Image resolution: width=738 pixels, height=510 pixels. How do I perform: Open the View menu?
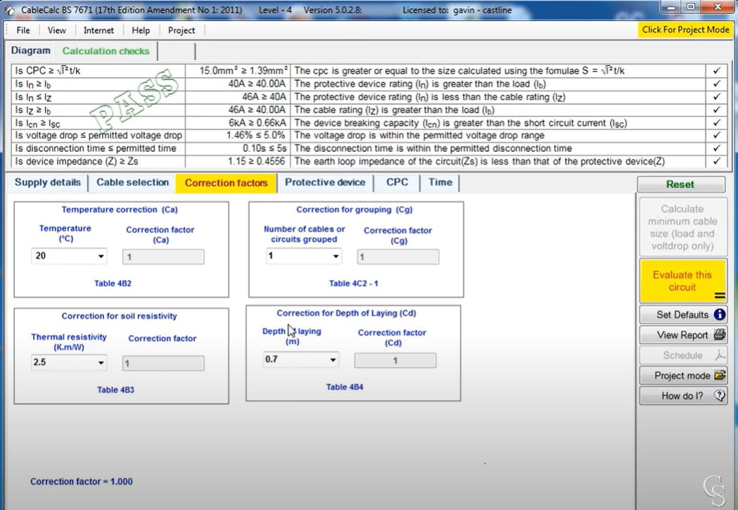pyautogui.click(x=56, y=30)
